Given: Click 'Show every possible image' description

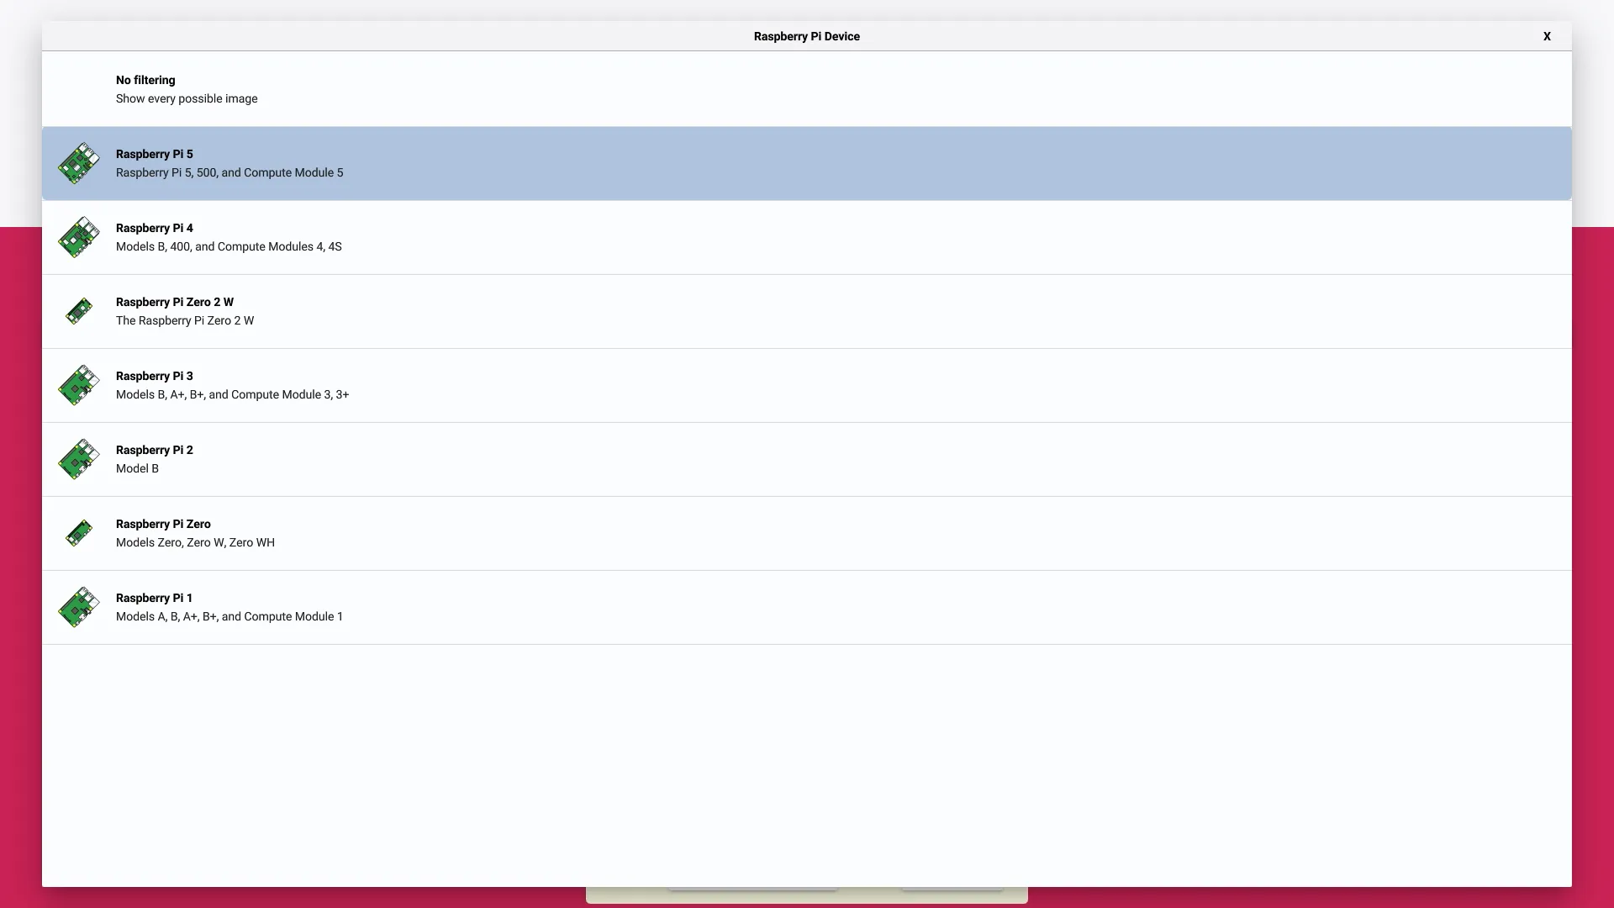Looking at the screenshot, I should point(187,98).
